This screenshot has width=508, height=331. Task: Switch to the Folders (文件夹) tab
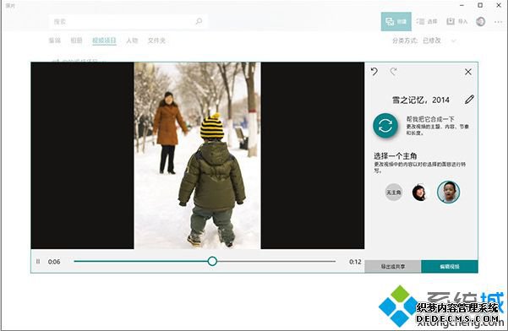point(157,41)
